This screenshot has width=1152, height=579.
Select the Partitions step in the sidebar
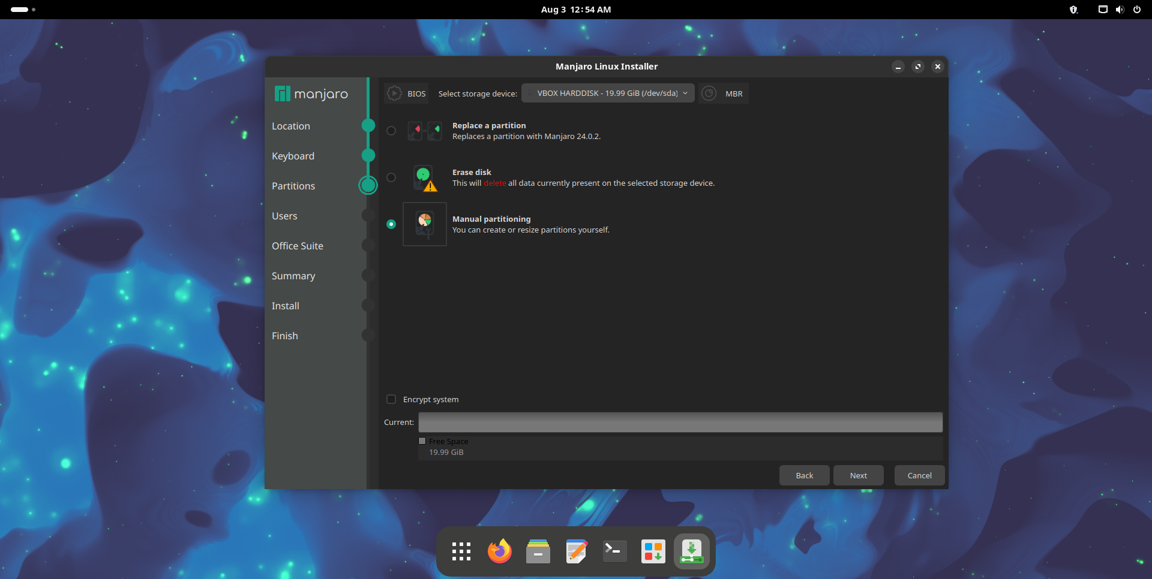tap(293, 186)
